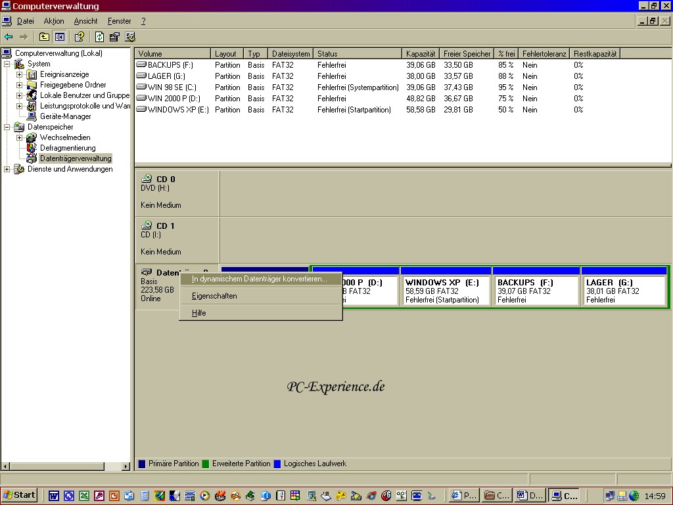Sort by the Restkapazität column header
This screenshot has height=505, width=673.
[595, 54]
